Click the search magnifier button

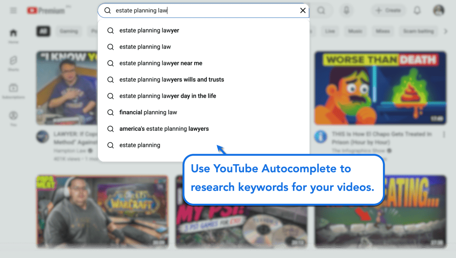pos(321,11)
